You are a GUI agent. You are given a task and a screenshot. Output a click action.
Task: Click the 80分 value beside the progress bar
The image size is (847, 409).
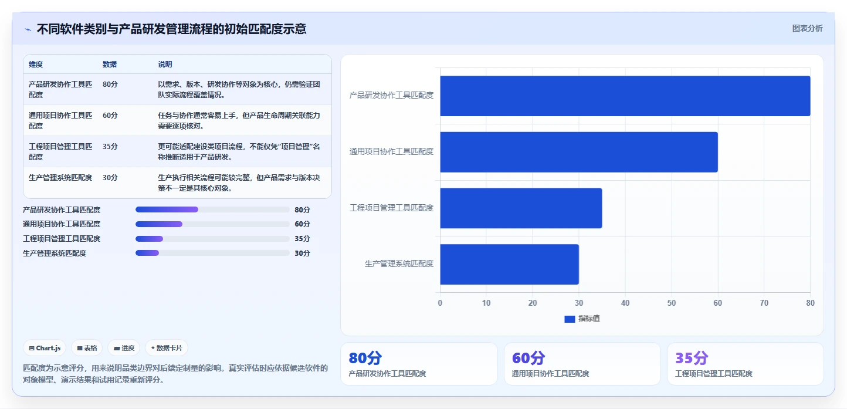click(x=303, y=209)
